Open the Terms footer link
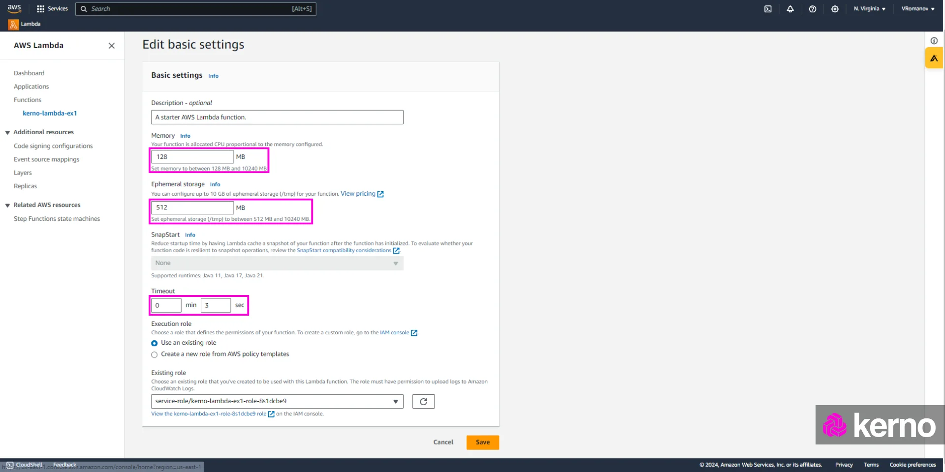 coord(871,465)
